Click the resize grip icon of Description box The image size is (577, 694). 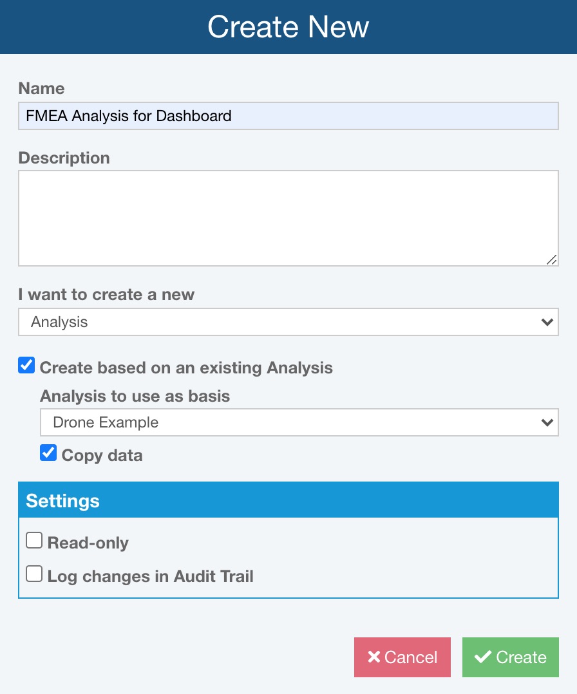coord(551,260)
